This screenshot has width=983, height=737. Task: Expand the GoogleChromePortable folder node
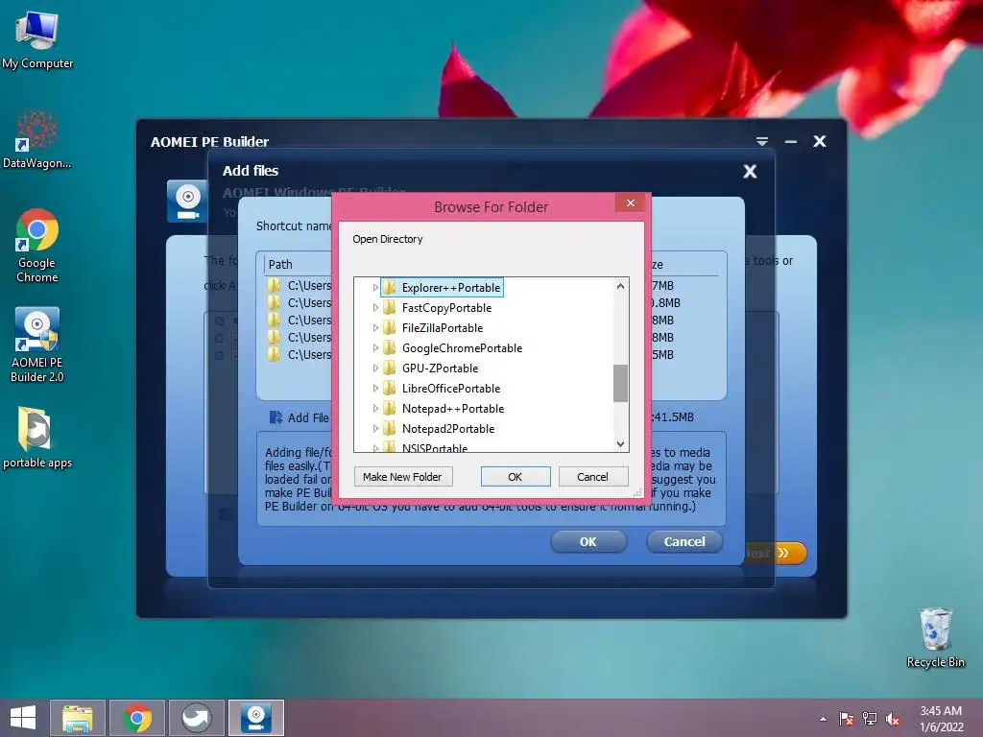pos(375,347)
